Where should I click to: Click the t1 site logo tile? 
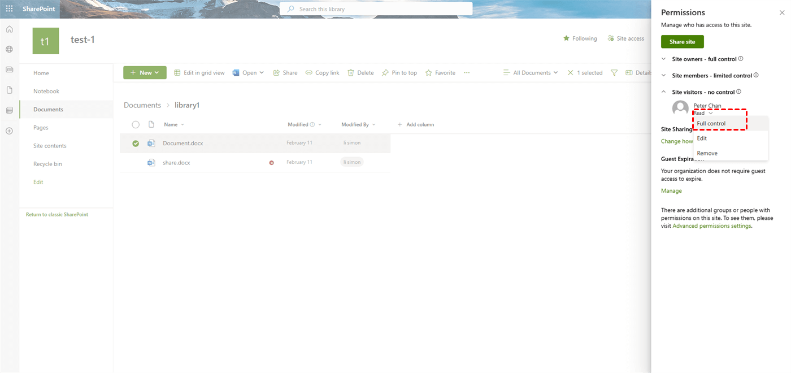(x=46, y=41)
